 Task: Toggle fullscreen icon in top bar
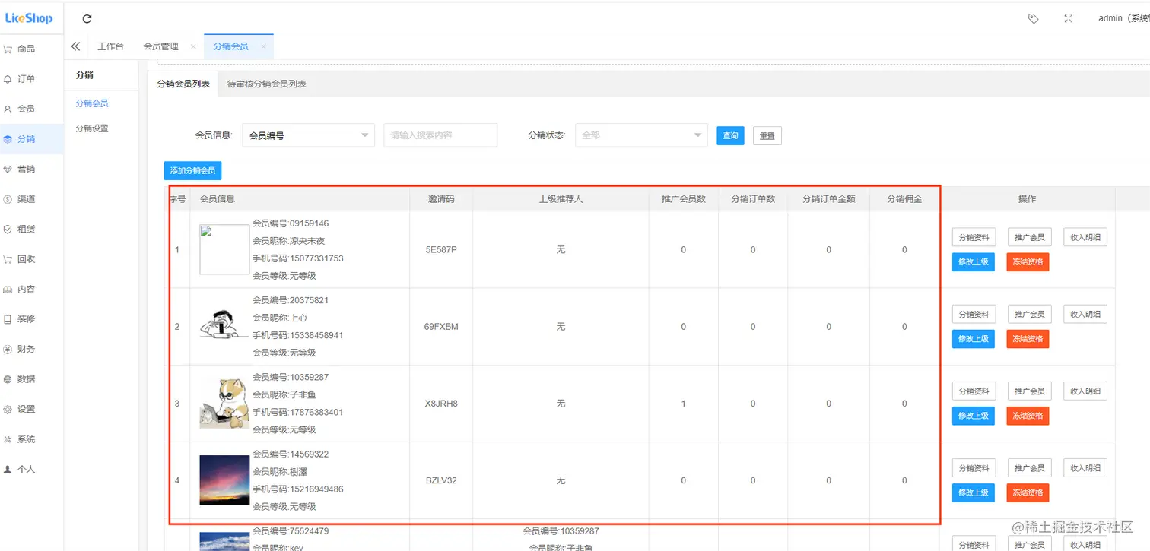pos(1069,18)
